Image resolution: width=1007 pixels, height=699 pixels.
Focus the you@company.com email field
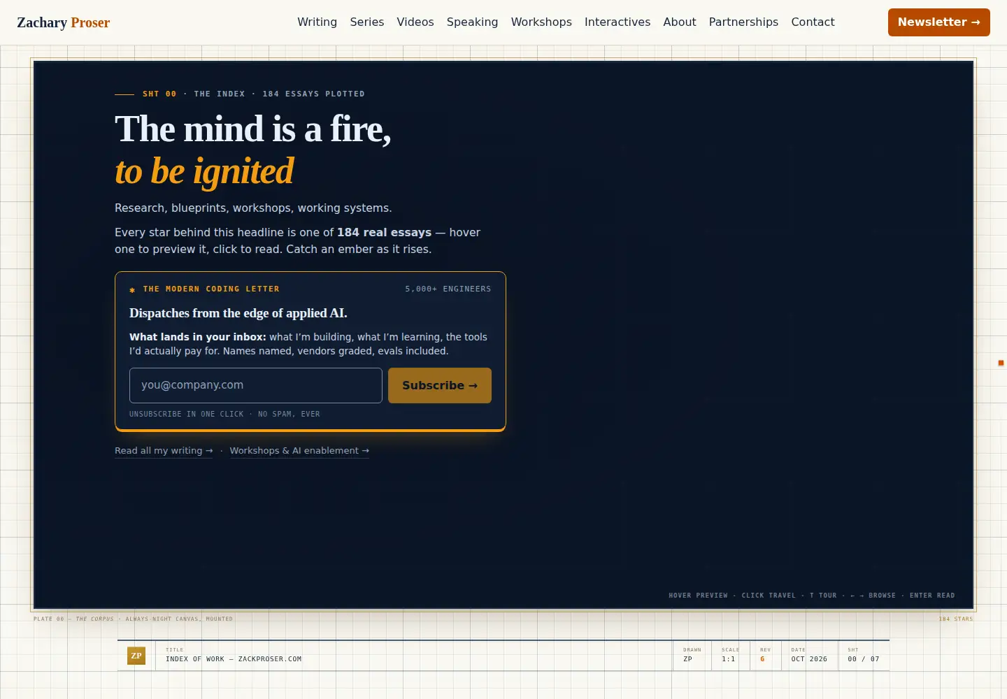pyautogui.click(x=256, y=385)
